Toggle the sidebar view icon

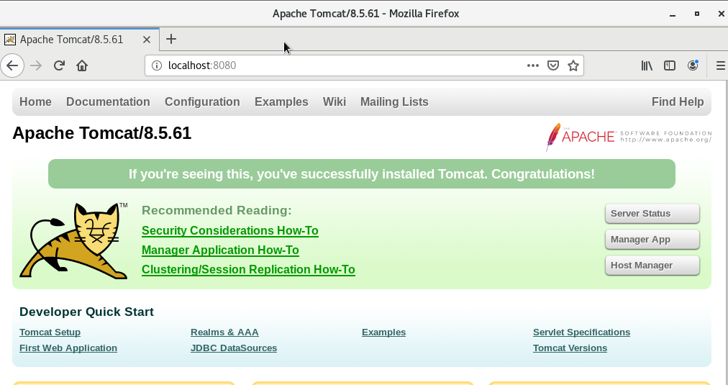(670, 65)
